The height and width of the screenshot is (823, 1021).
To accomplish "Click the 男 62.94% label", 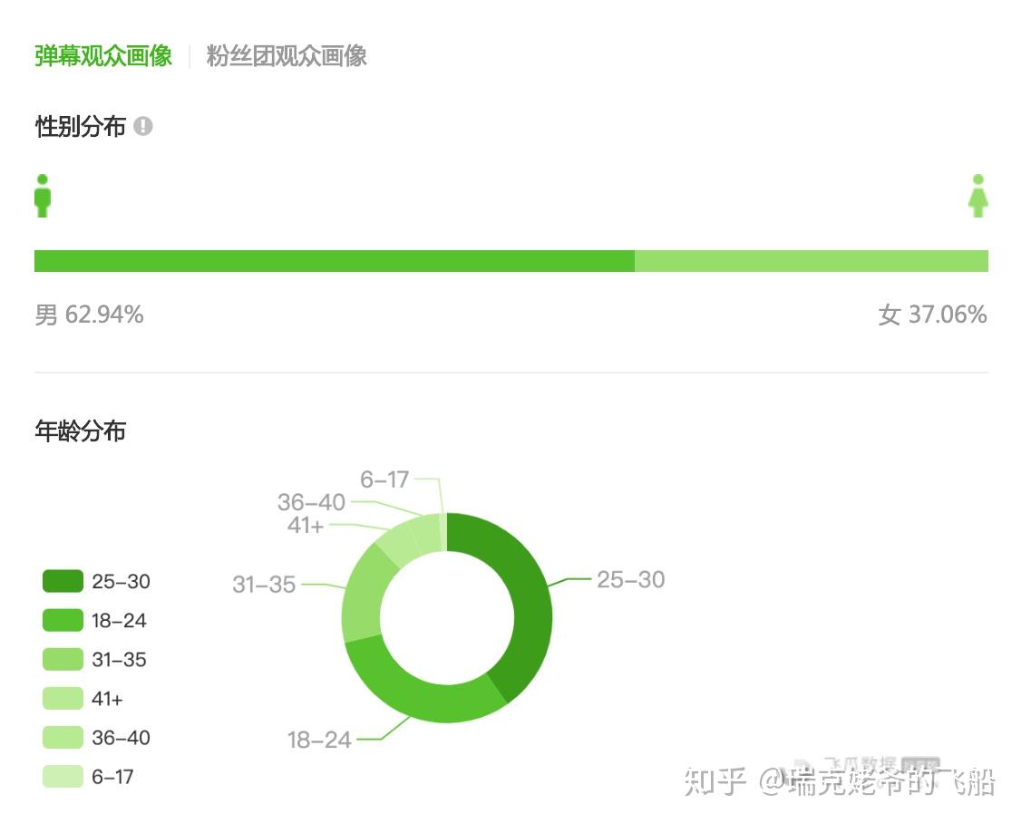I will click(x=89, y=315).
